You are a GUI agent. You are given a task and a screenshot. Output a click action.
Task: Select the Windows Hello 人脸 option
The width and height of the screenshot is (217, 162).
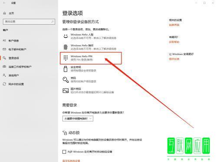coord(90,36)
